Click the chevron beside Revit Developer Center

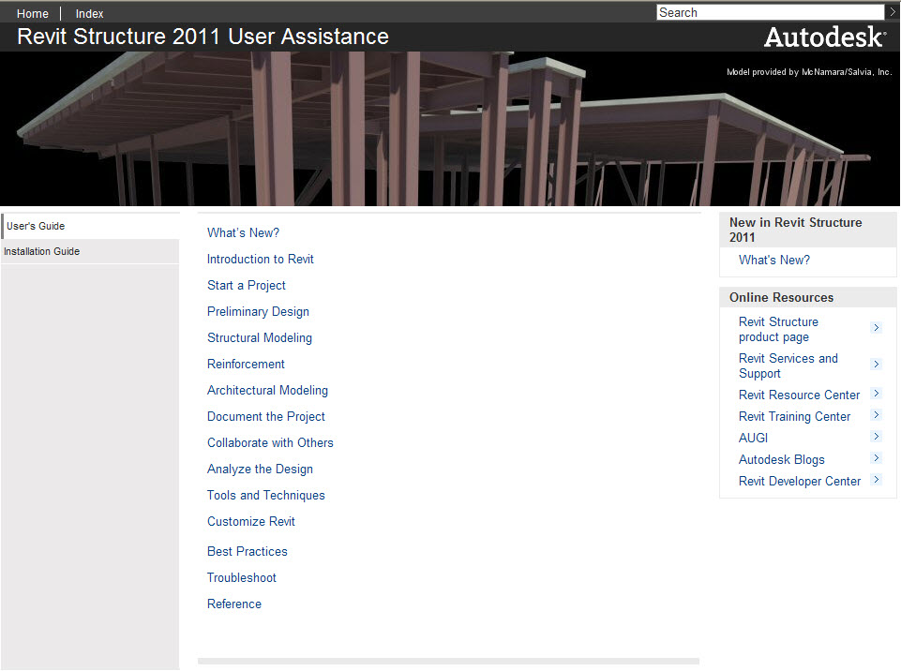(x=877, y=479)
